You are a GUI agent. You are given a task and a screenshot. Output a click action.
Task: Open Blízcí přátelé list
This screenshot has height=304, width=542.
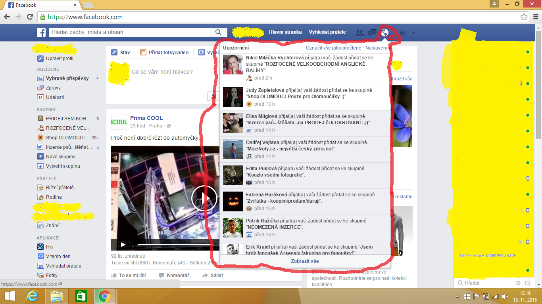click(60, 188)
